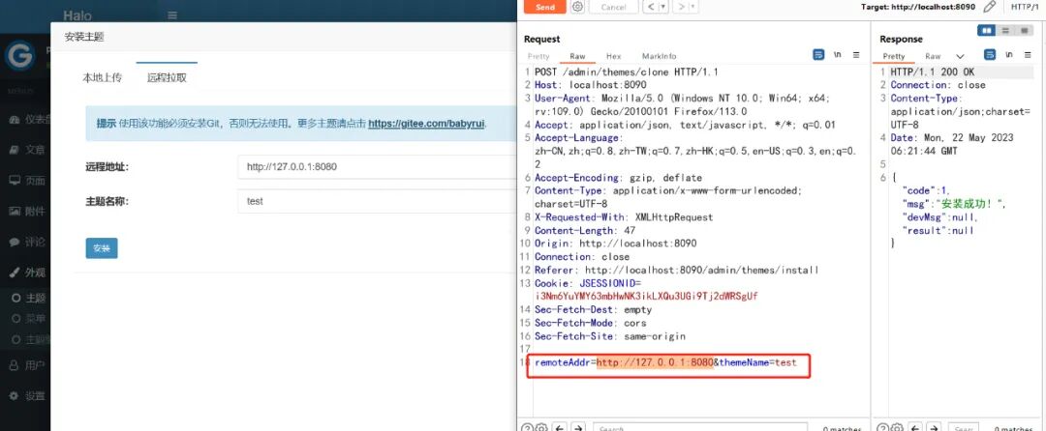
Task: Click the blue 安装 button
Action: (x=102, y=248)
